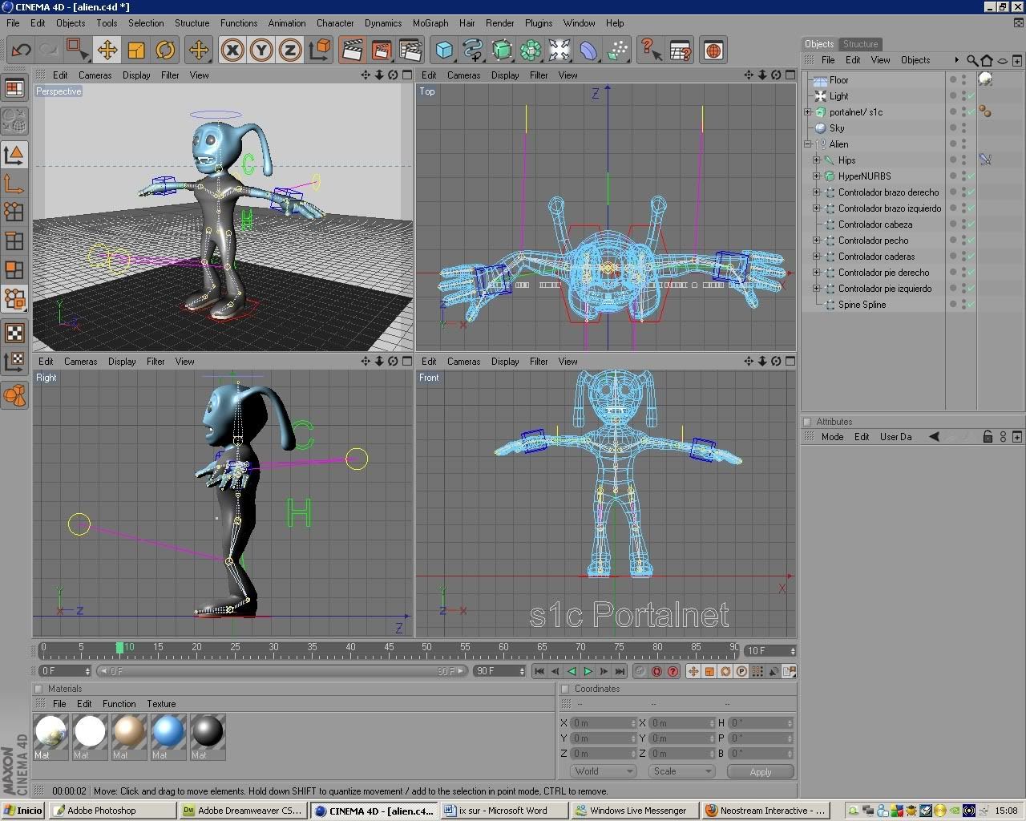
Task: Open the World coordinate mode dropdown
Action: point(604,771)
